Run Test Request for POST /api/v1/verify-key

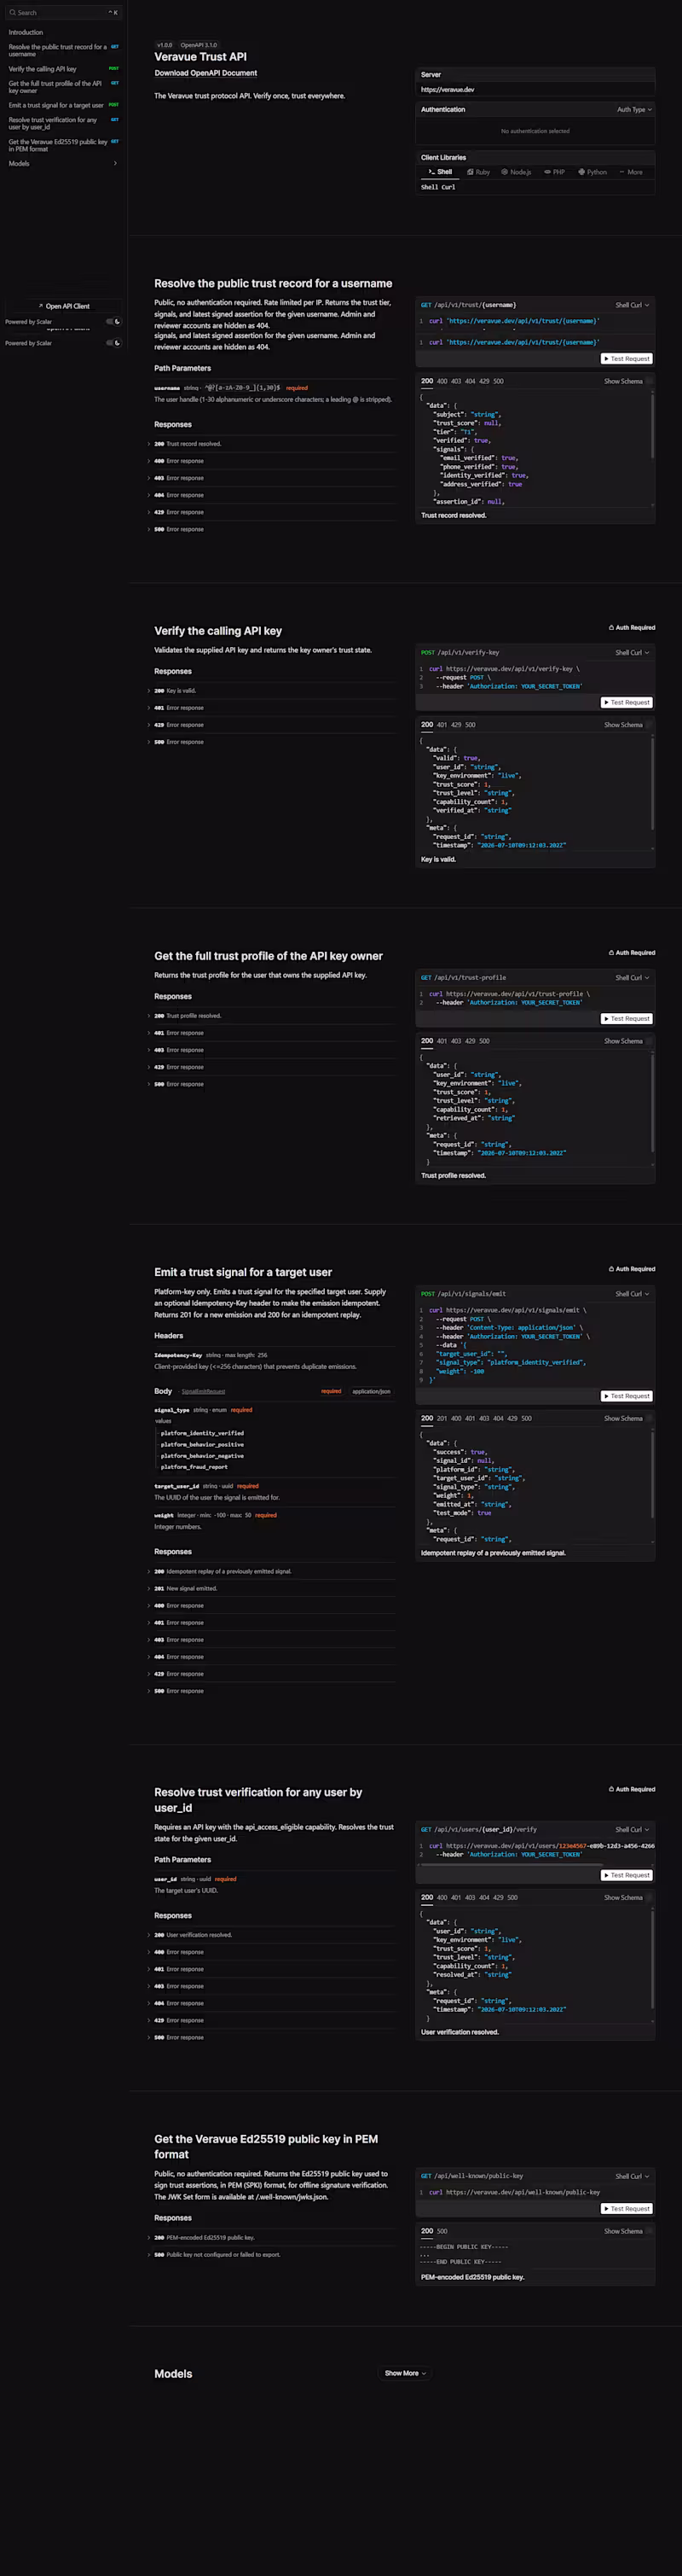pyautogui.click(x=626, y=703)
